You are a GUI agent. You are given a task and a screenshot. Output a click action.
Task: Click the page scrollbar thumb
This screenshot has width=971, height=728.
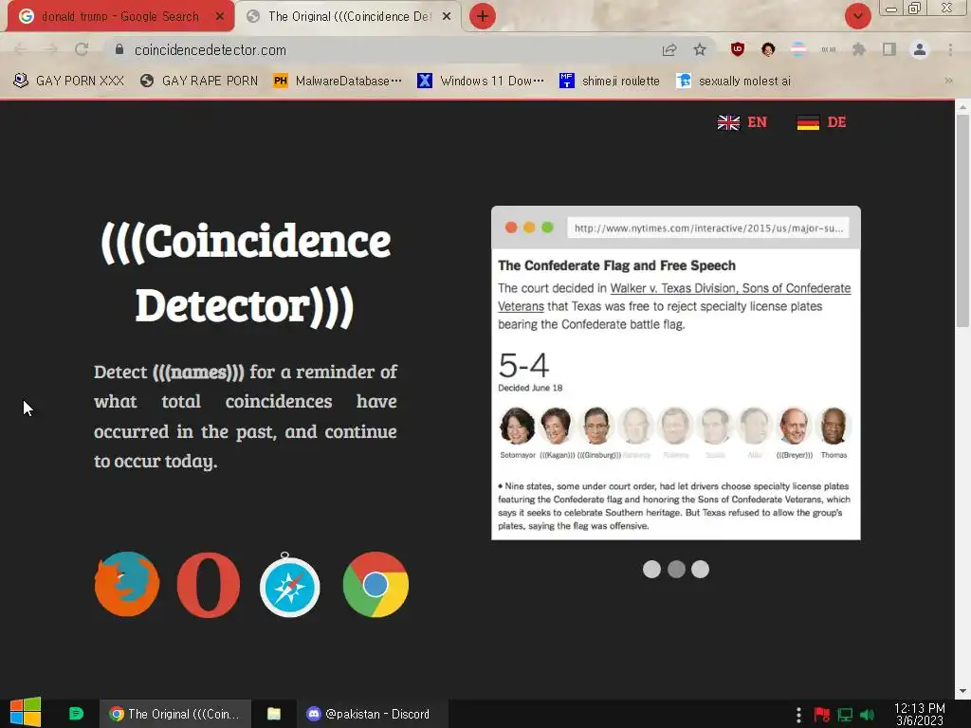point(962,220)
